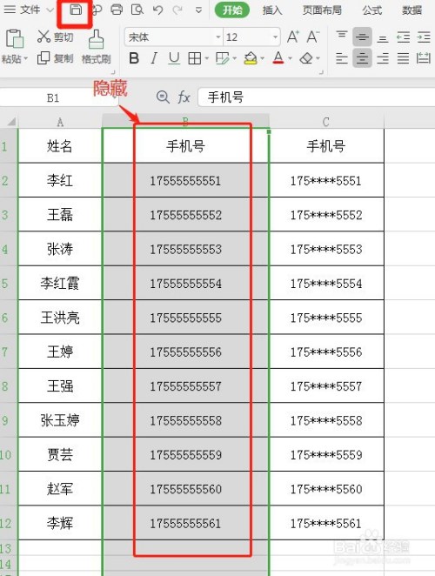Viewport: 435px width, 576px height.
Task: Click the select-all corner triangle
Action: pyautogui.click(x=12, y=122)
